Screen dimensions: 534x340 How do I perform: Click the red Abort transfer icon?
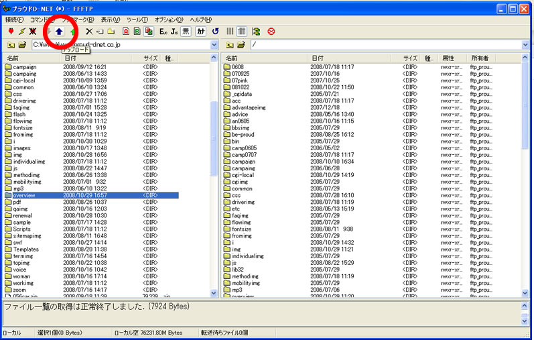point(271,32)
